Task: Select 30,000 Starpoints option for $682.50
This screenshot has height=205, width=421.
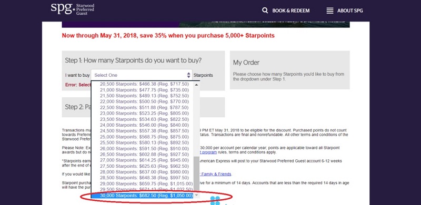Action: (x=142, y=196)
